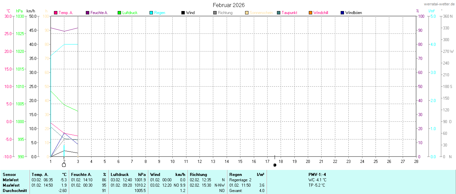
Task: Click the PMV-1:-4 text in the table
Action: (x=317, y=175)
